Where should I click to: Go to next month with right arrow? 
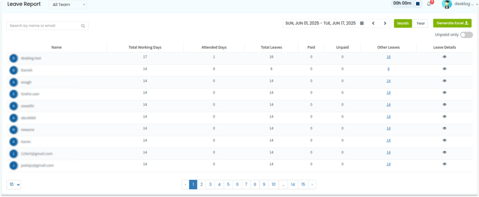click(x=385, y=23)
